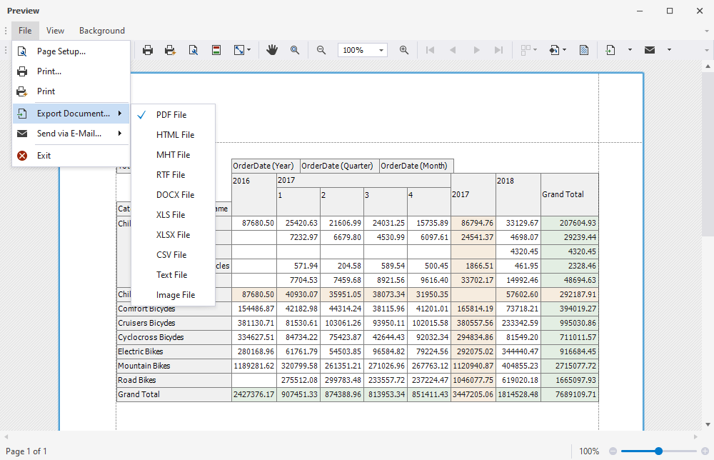Switch to the Background menu
The height and width of the screenshot is (460, 714).
(101, 31)
